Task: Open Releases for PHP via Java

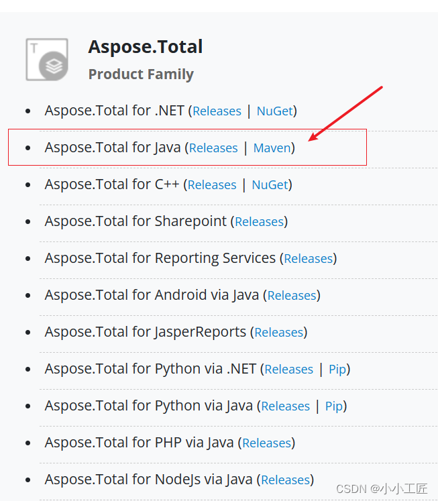Action: coord(267,443)
